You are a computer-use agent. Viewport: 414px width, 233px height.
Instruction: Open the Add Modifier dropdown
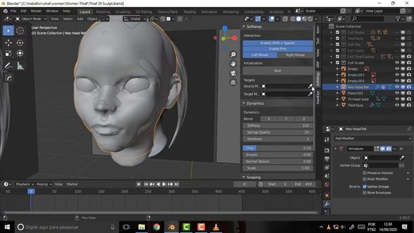point(373,139)
